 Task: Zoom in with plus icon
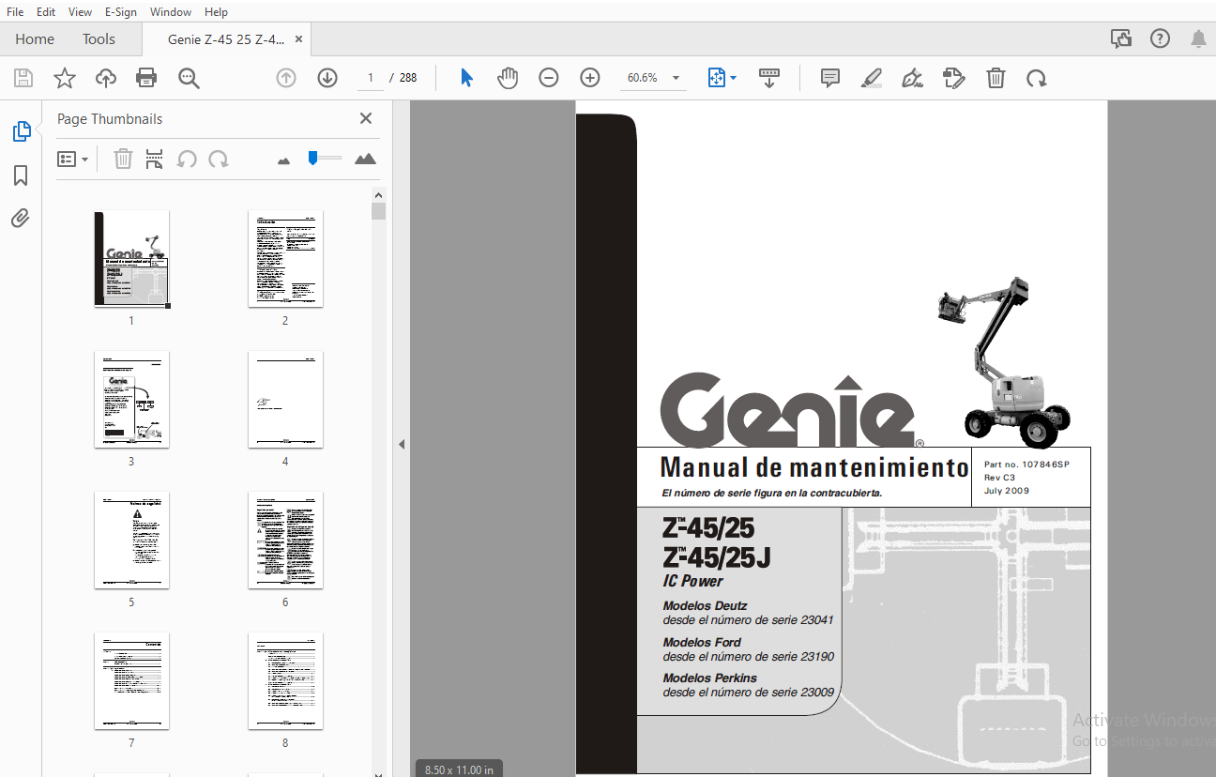590,78
